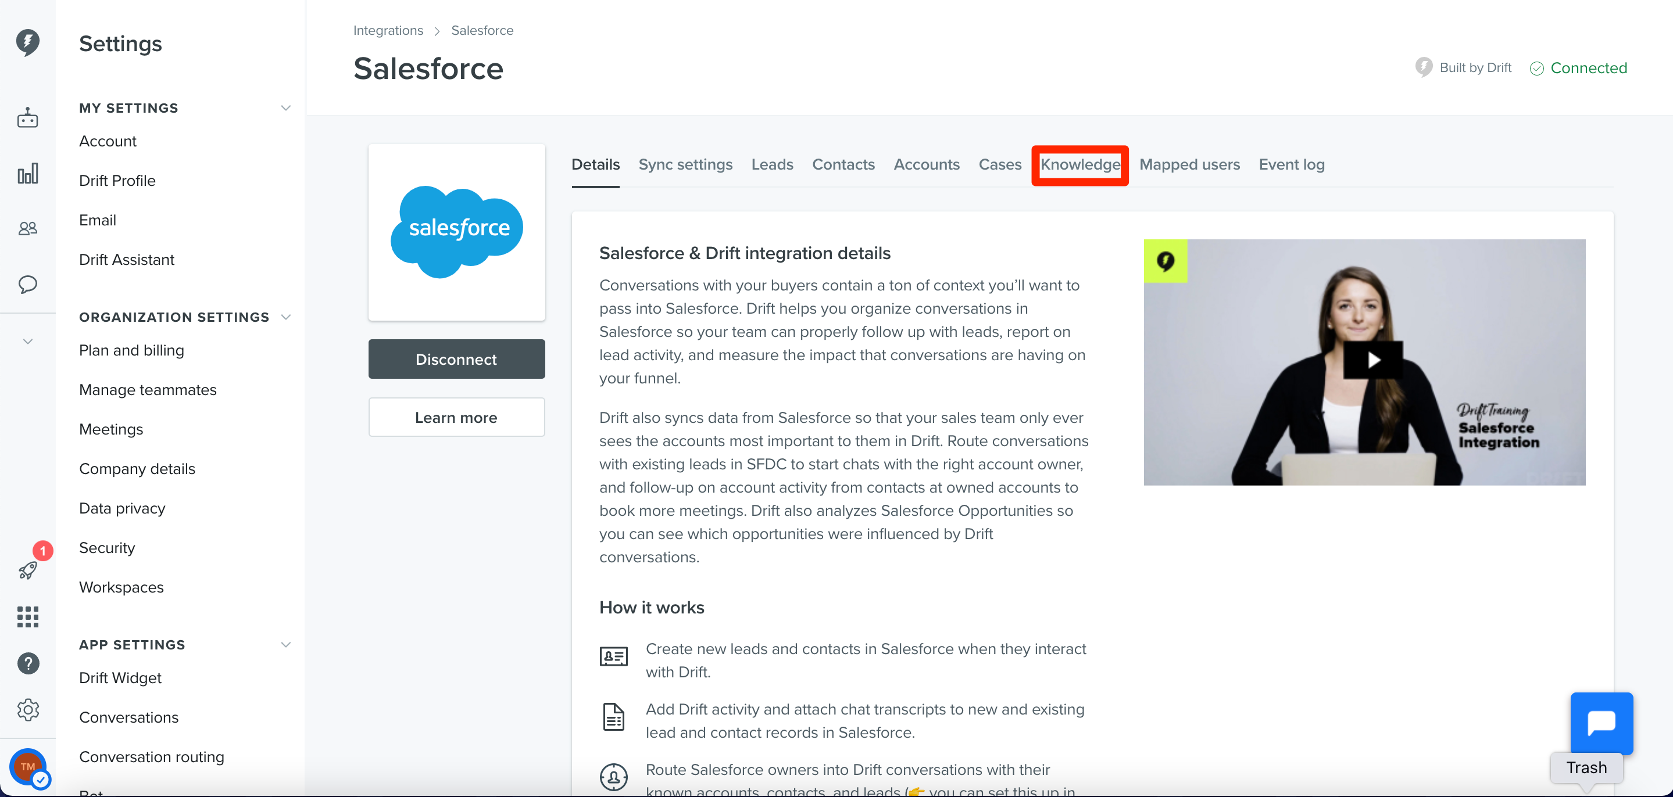Switch to the Details tab
The width and height of the screenshot is (1673, 797).
click(x=595, y=165)
